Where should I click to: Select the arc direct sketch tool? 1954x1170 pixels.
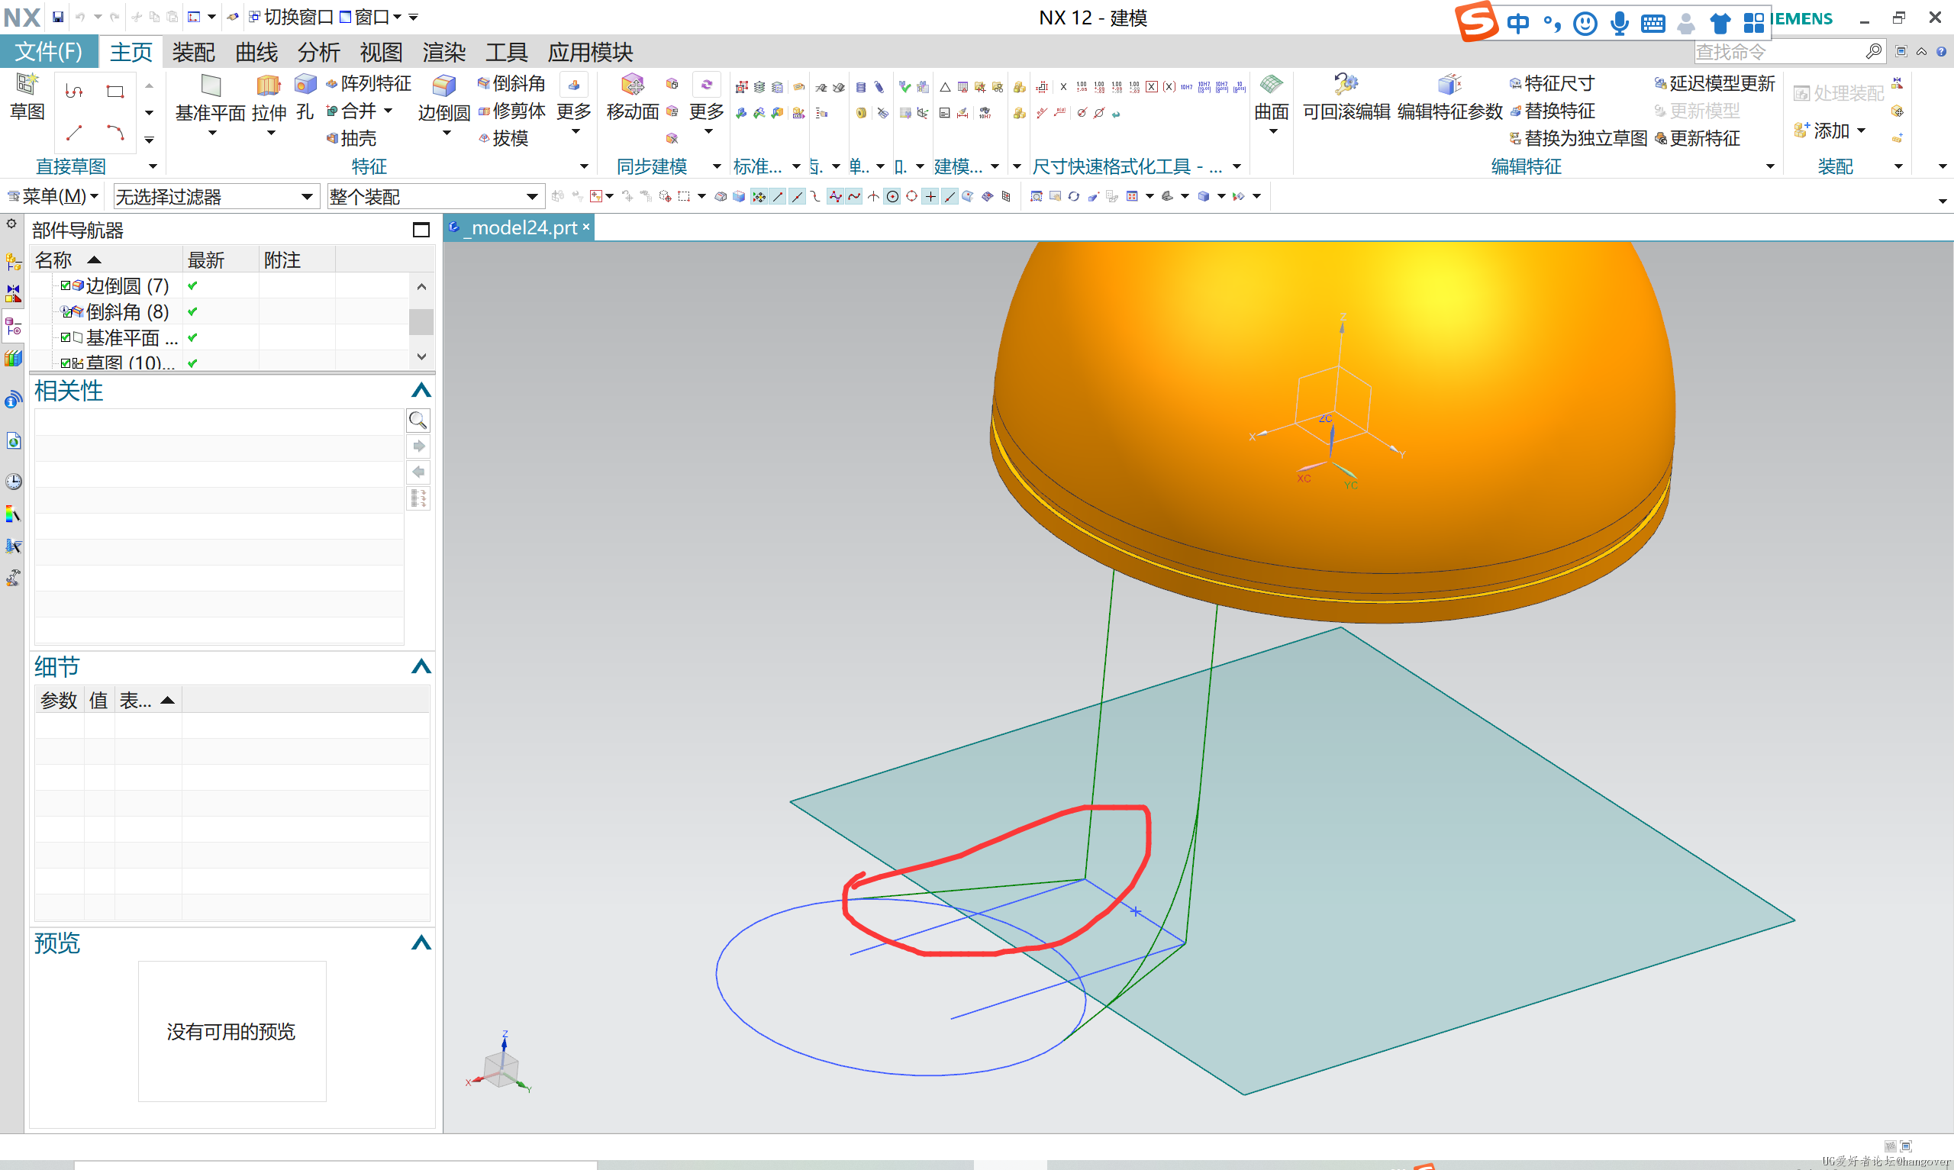point(115,133)
